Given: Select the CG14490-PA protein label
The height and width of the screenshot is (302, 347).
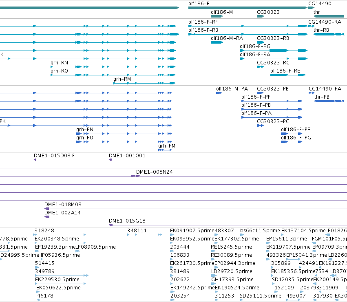Looking at the screenshot, I should click(325, 89).
